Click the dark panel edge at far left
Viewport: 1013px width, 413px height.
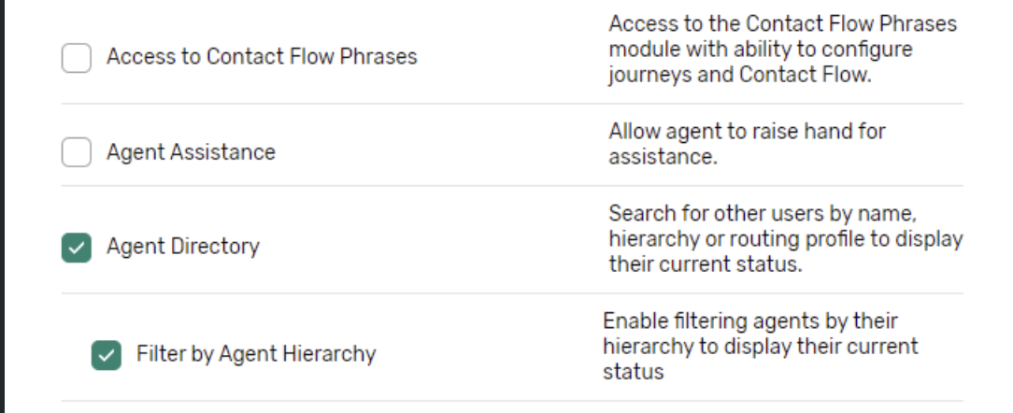point(3,206)
